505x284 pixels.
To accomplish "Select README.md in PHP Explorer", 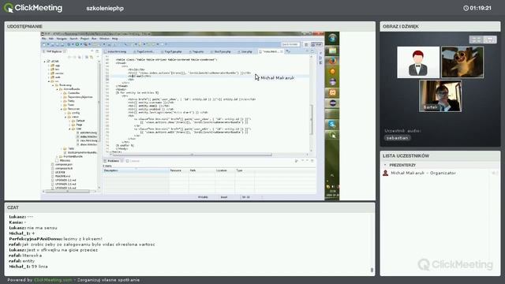I will pyautogui.click(x=62, y=176).
